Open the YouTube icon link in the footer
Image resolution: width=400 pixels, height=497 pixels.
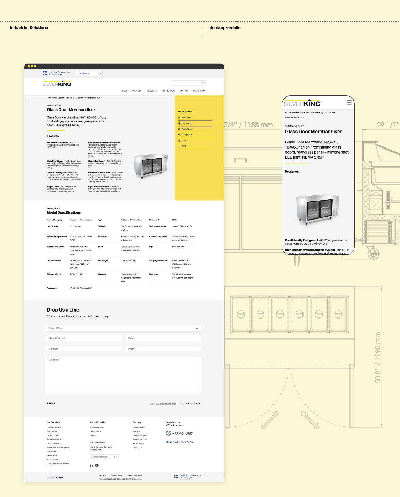[97, 466]
